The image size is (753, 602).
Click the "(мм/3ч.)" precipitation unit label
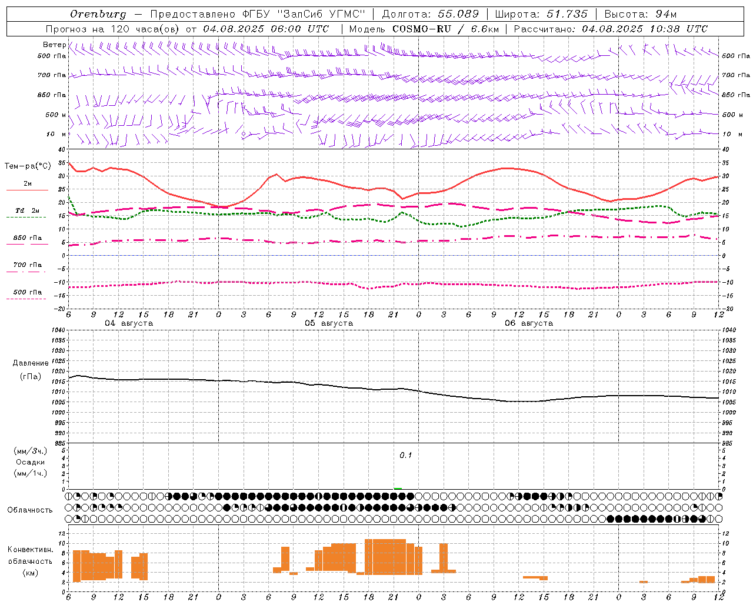[31, 451]
